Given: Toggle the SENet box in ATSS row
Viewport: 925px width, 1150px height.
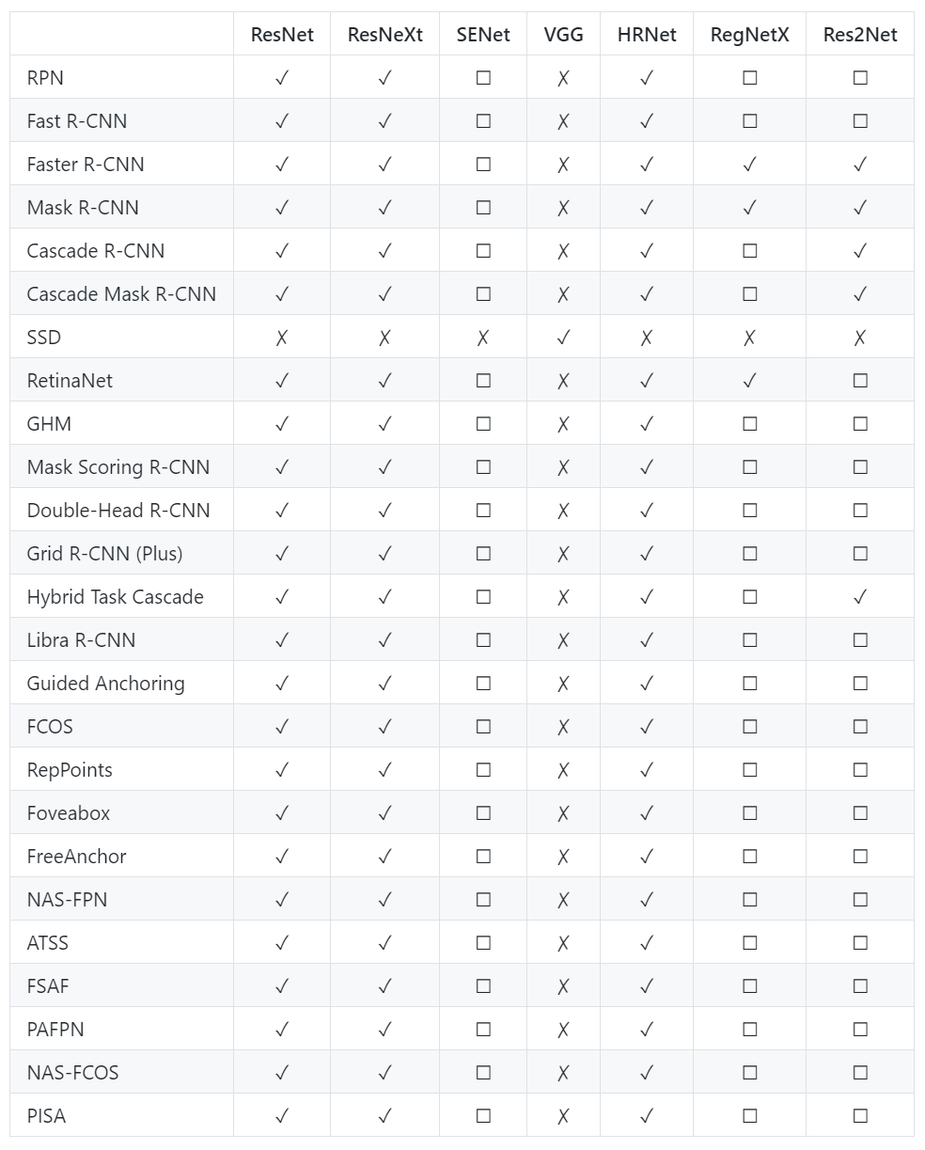Looking at the screenshot, I should (483, 943).
